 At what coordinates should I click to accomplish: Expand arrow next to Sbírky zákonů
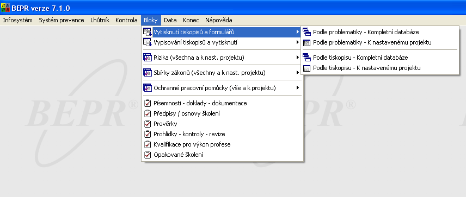[297, 73]
